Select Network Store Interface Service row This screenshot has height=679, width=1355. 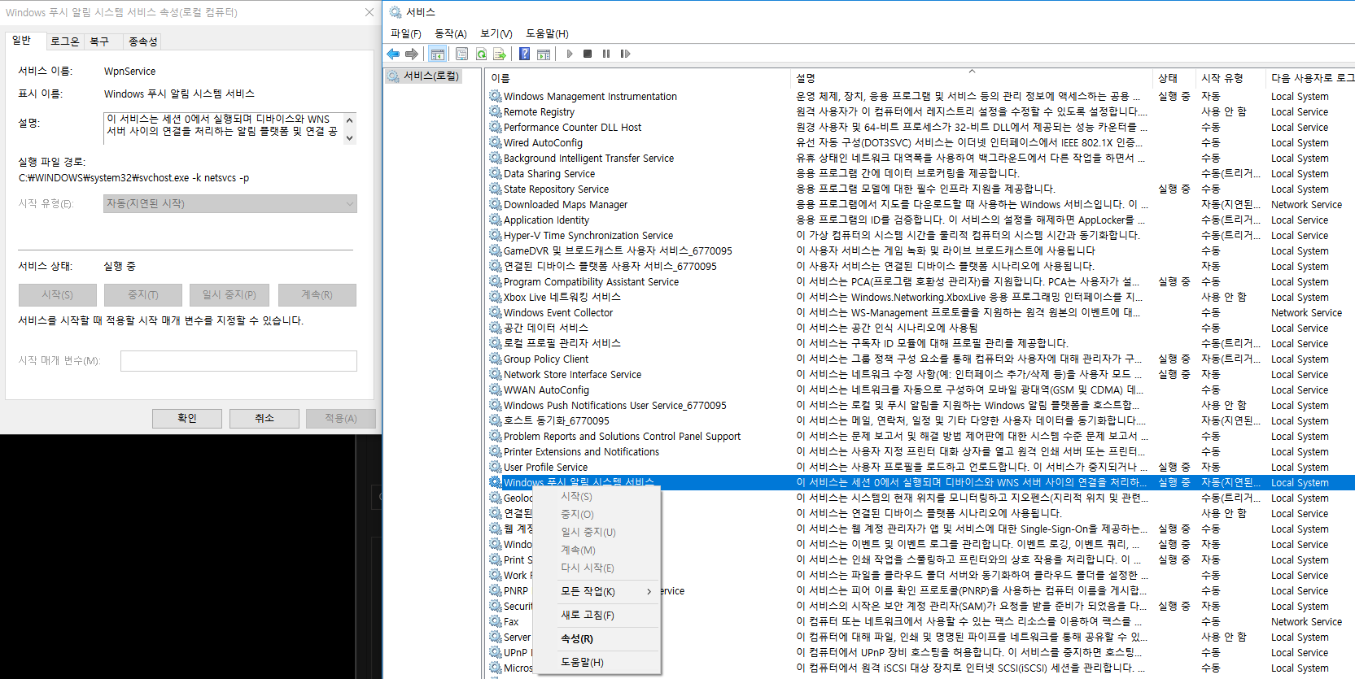click(920, 374)
